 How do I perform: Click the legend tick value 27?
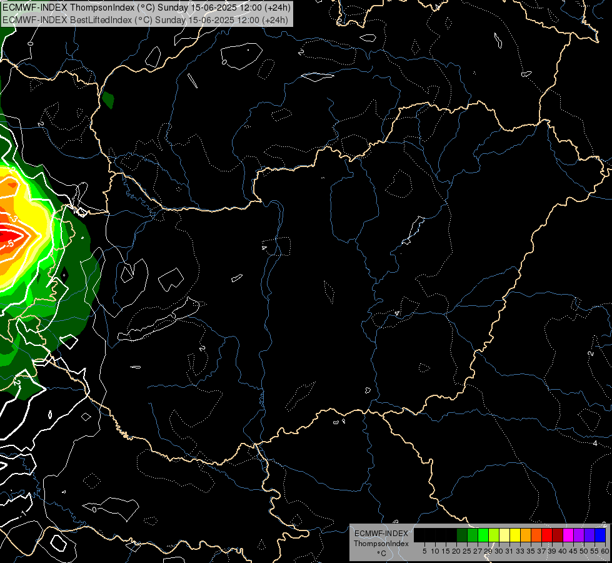click(x=478, y=551)
